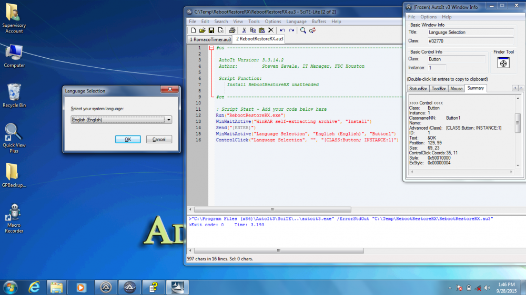
Task: Click Title field in Window Info
Action: tap(470, 33)
